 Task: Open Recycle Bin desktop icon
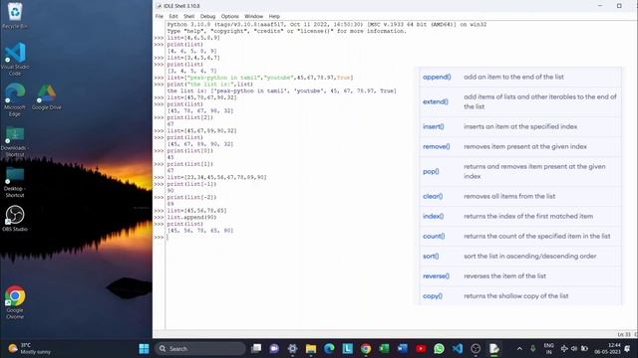(15, 16)
